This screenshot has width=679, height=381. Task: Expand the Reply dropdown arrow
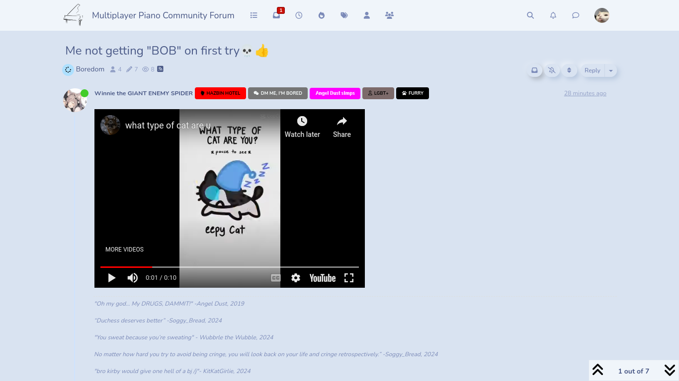point(611,70)
